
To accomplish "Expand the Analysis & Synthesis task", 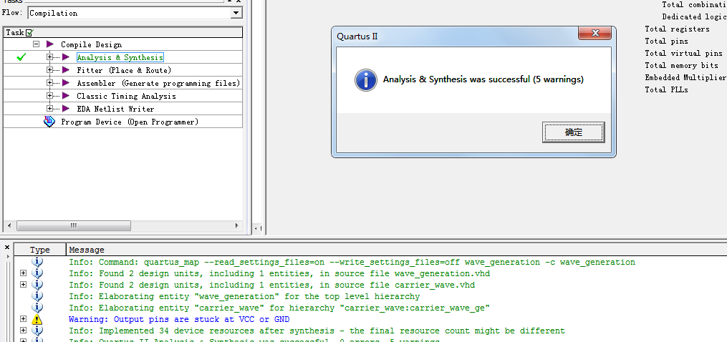I will pyautogui.click(x=49, y=57).
